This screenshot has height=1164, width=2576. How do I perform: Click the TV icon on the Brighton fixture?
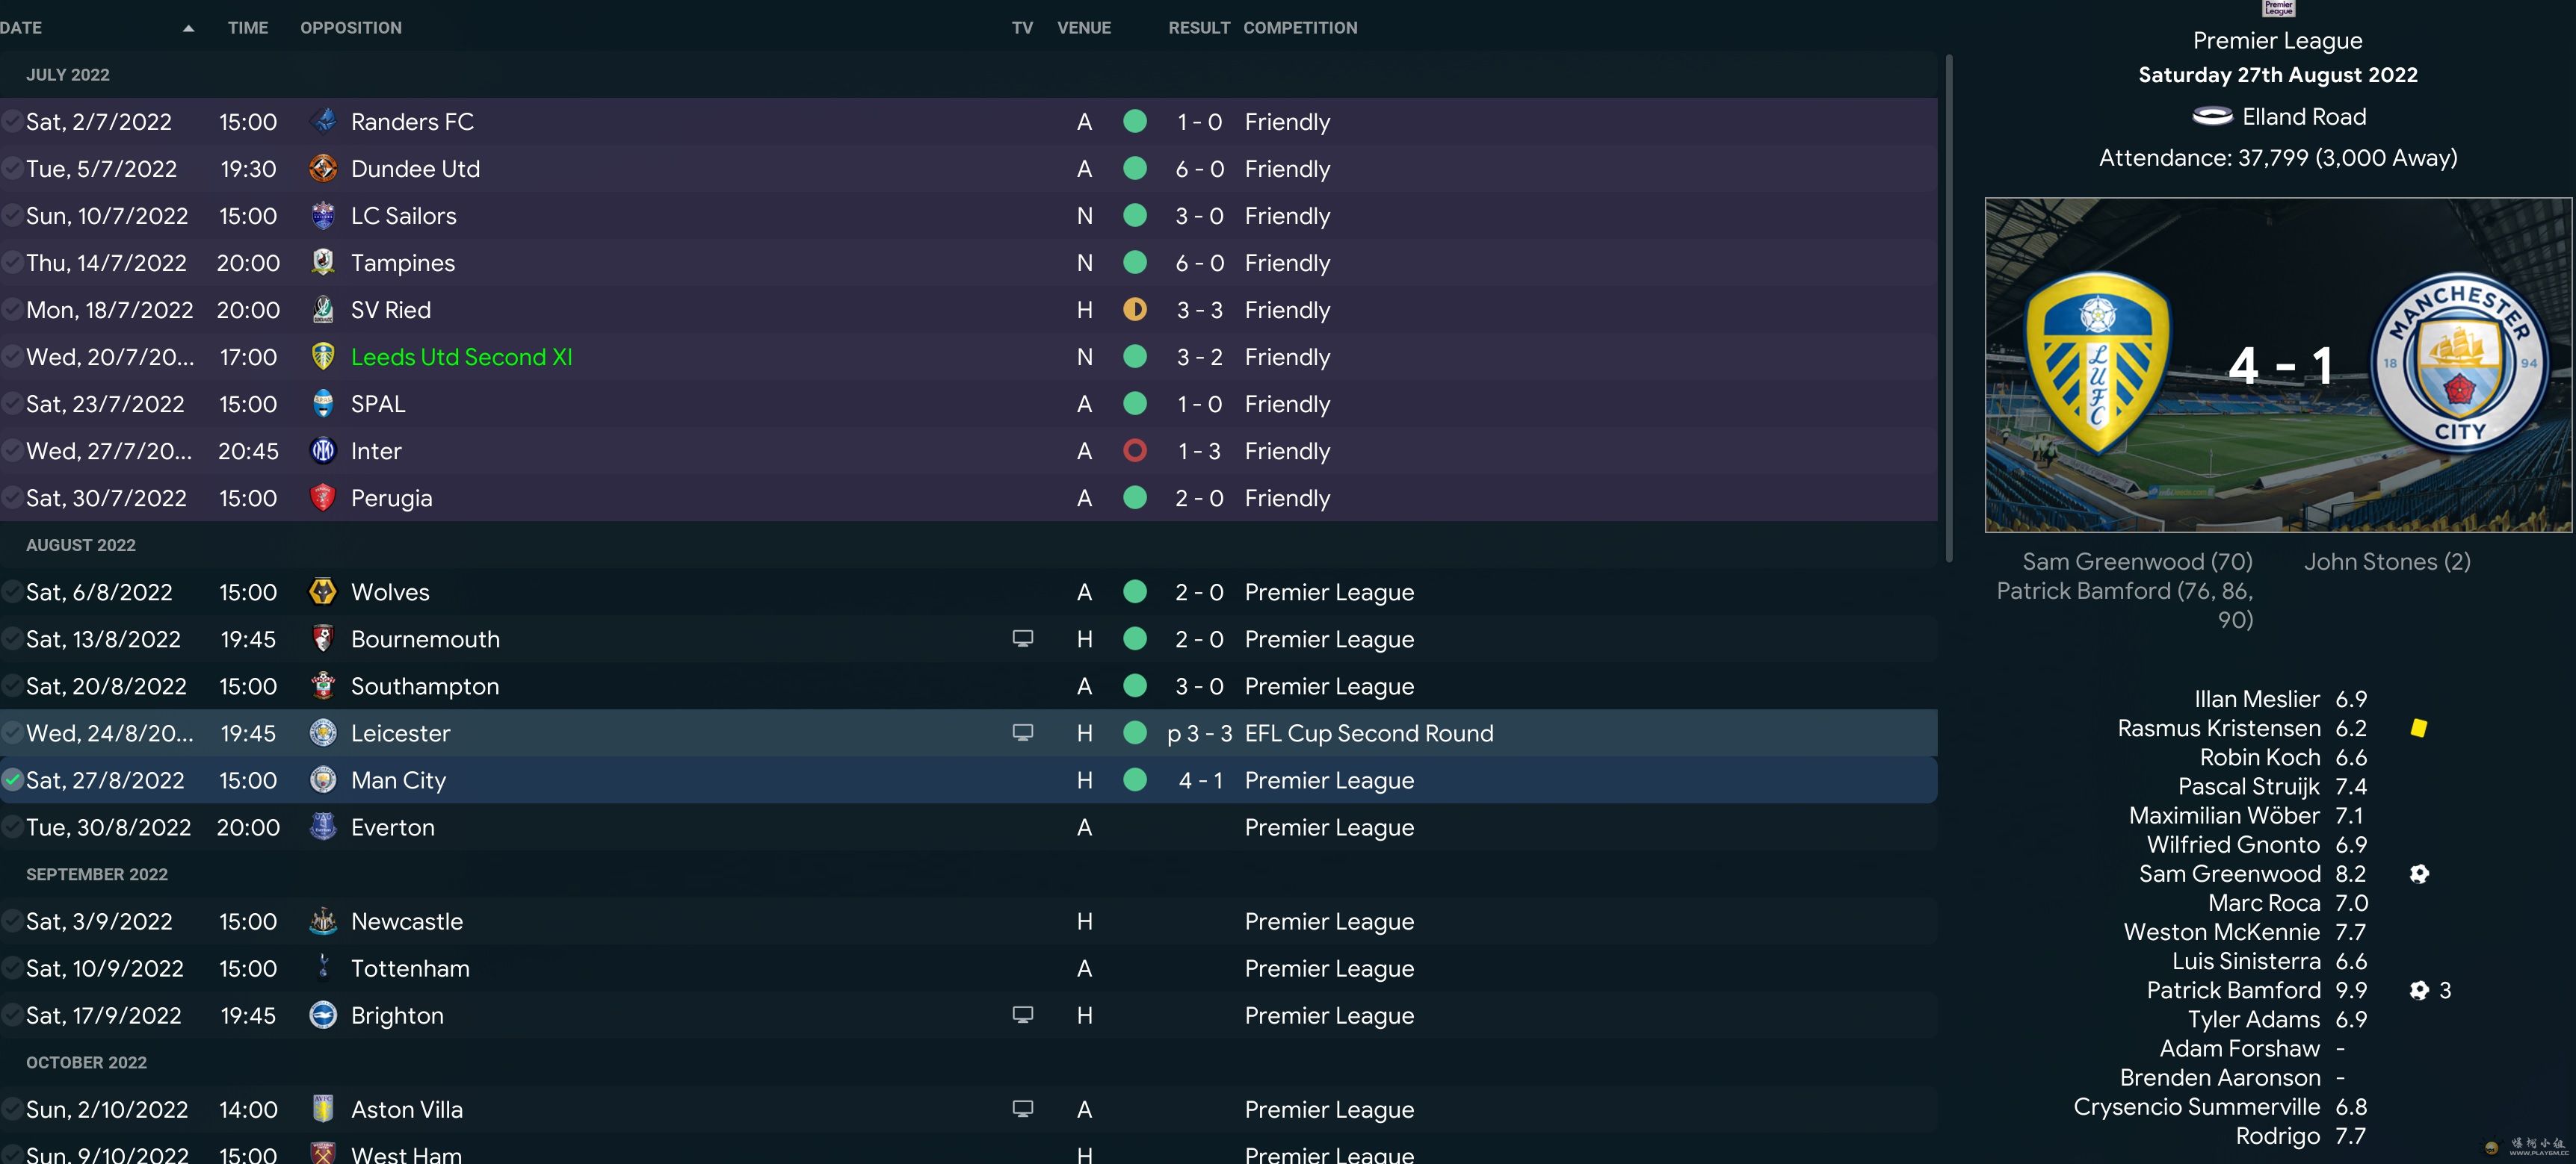[x=1022, y=1015]
